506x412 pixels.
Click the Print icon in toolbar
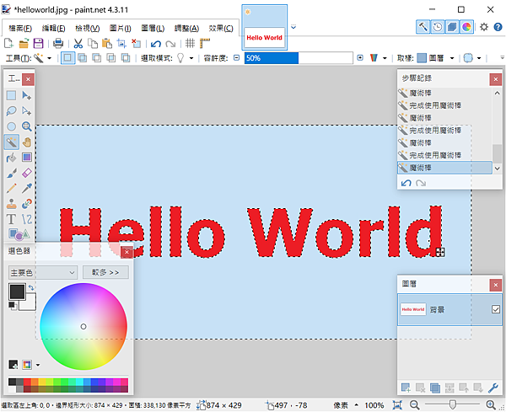pyautogui.click(x=58, y=43)
